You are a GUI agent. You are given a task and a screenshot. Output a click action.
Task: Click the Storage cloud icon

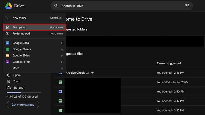9,88
